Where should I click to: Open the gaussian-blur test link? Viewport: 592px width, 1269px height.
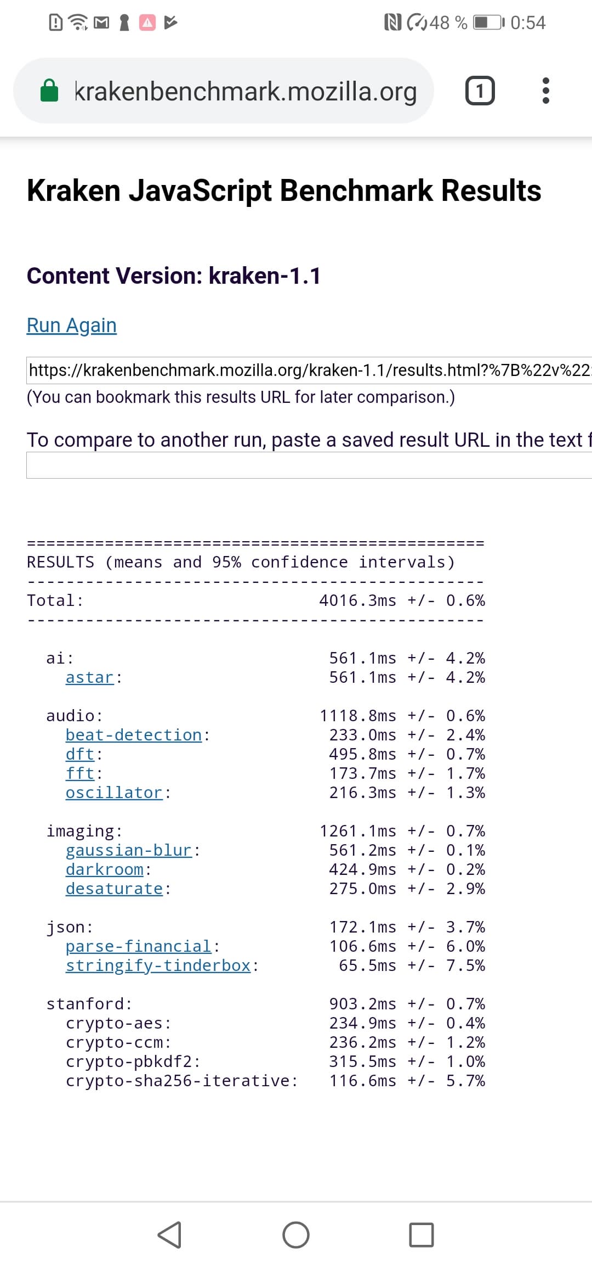click(129, 851)
